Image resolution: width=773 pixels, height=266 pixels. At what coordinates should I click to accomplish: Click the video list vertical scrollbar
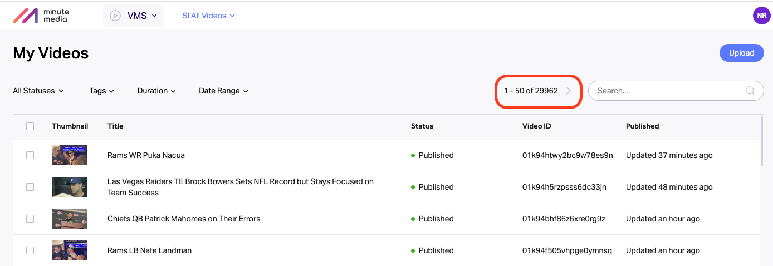(762, 141)
